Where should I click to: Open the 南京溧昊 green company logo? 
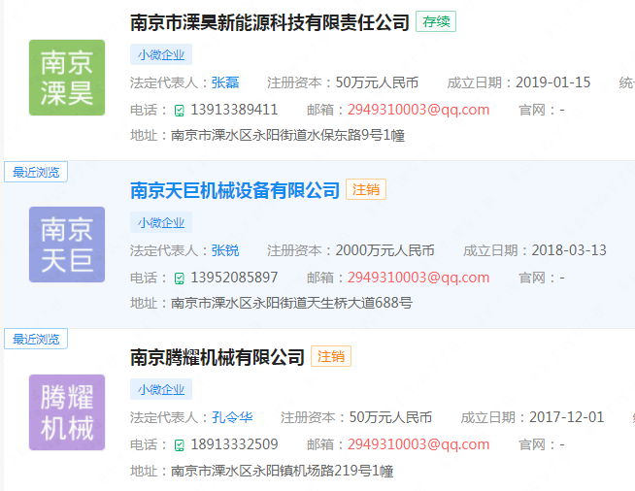(67, 78)
